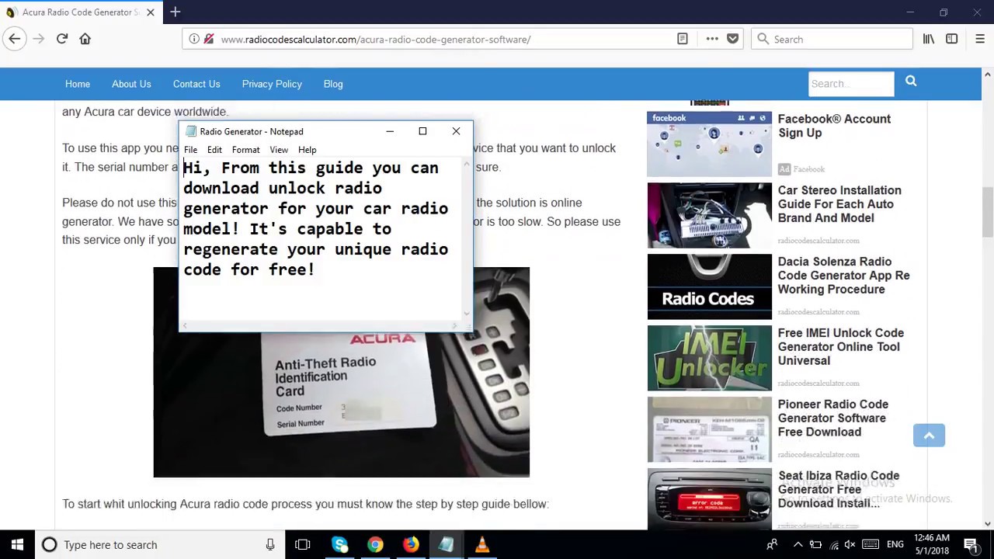The image size is (994, 559).
Task: Click the blue scroll-to-top arrow button
Action: point(929,436)
